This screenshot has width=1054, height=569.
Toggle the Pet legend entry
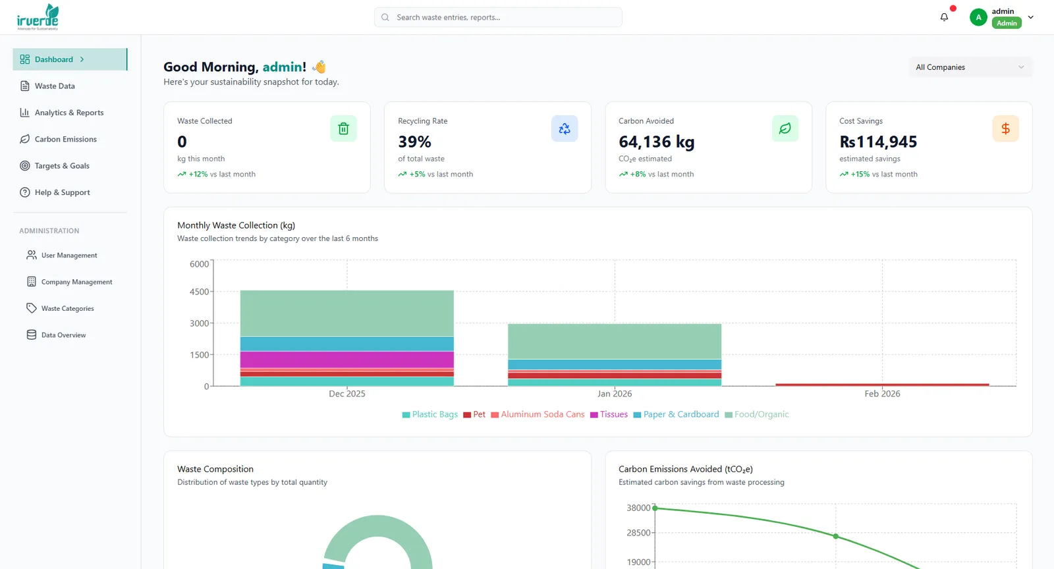(x=474, y=414)
